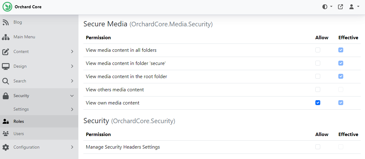Click the Search menu label
This screenshot has width=365, height=159.
[20, 81]
